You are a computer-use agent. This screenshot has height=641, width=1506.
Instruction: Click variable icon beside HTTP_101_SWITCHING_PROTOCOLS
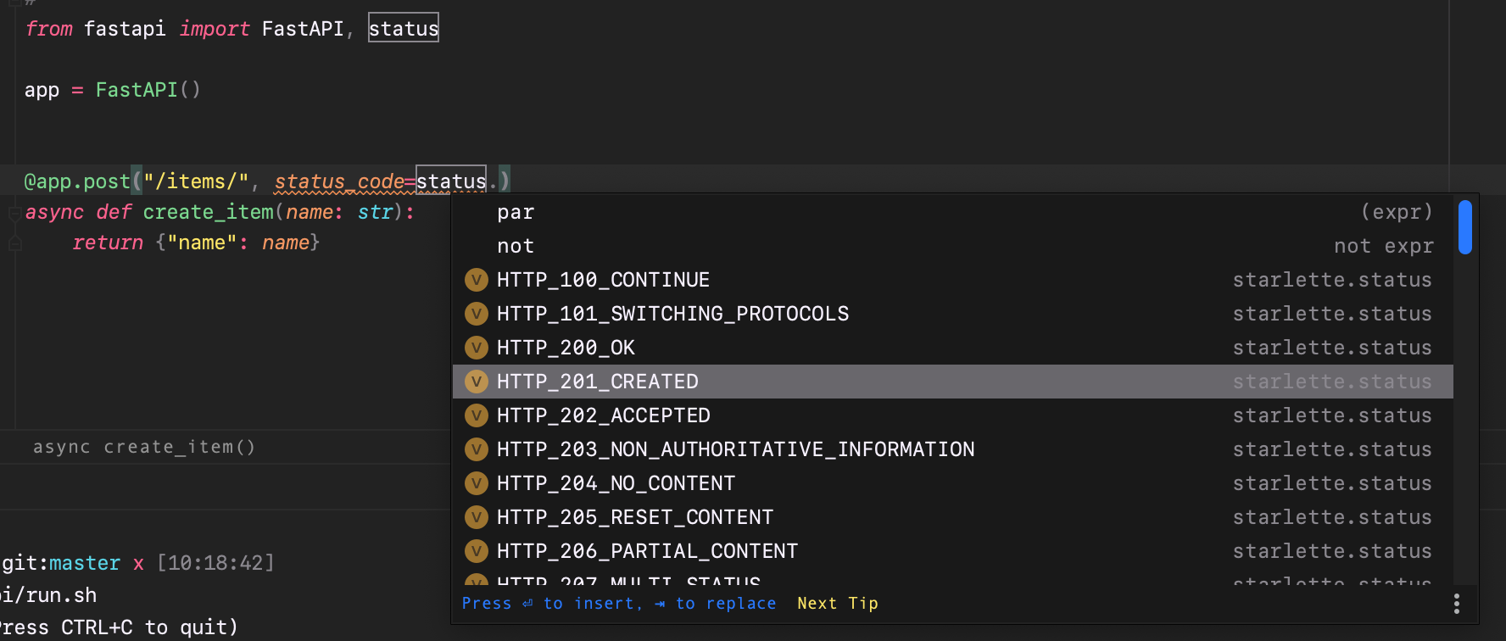click(477, 314)
